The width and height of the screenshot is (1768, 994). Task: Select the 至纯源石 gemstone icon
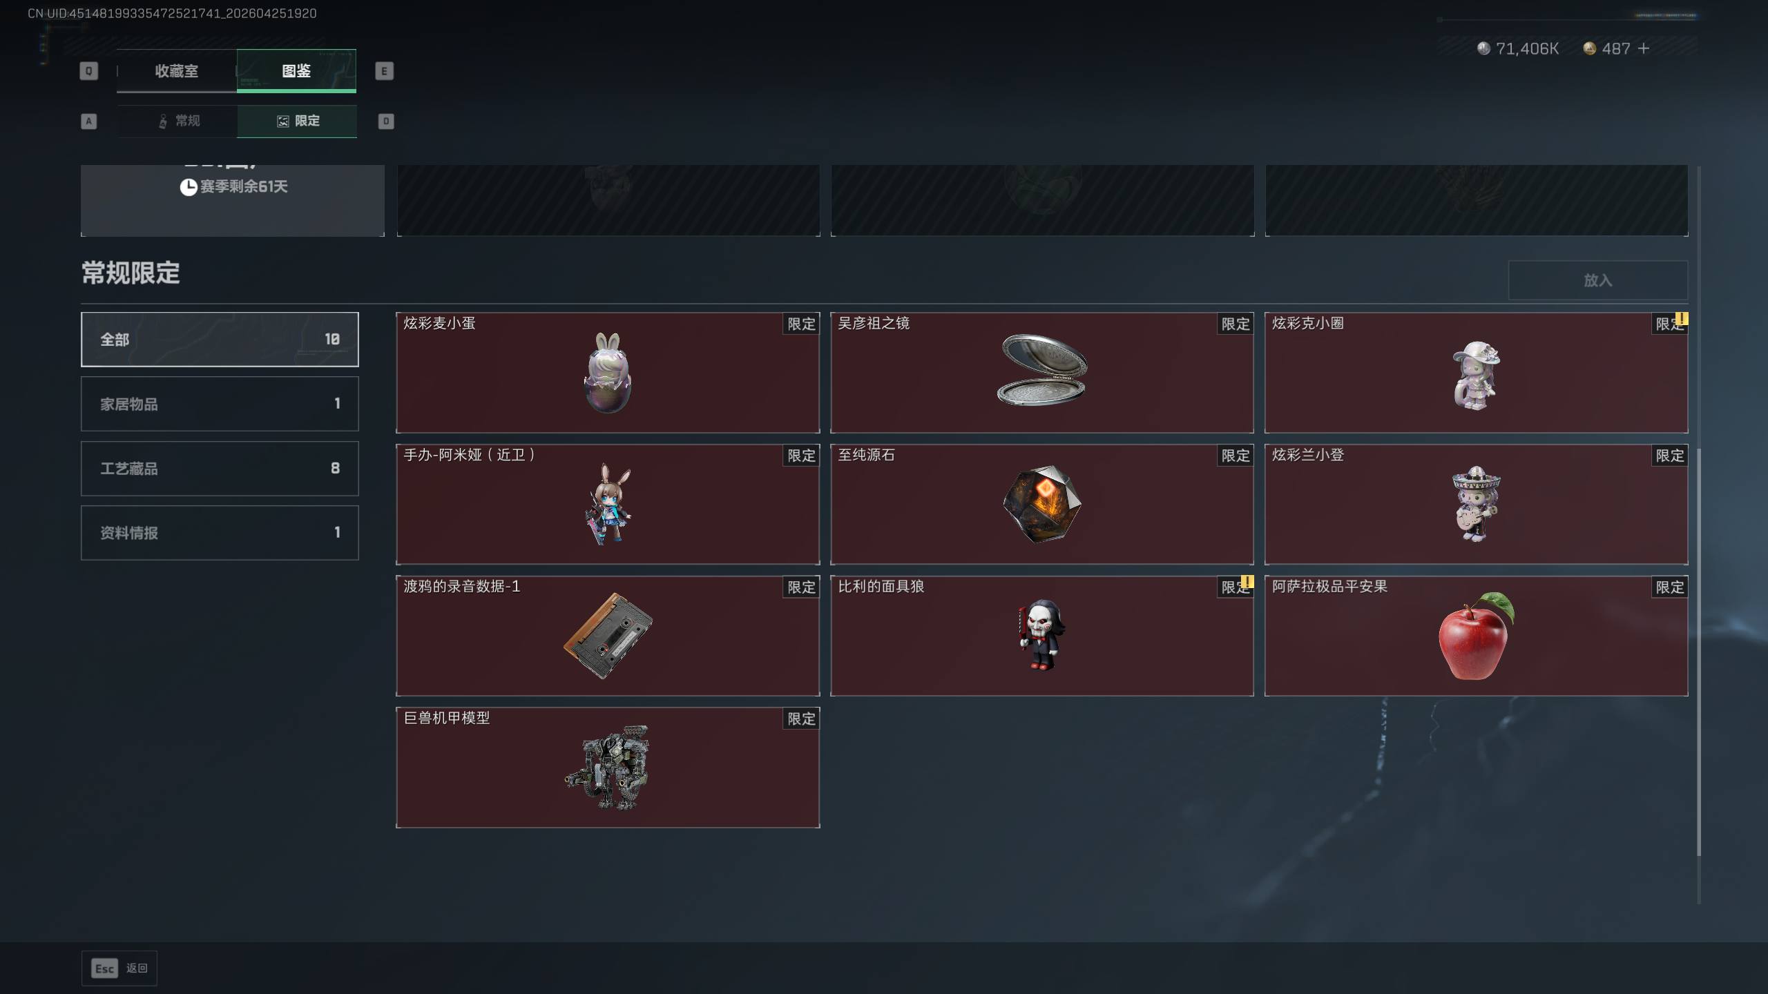coord(1041,505)
